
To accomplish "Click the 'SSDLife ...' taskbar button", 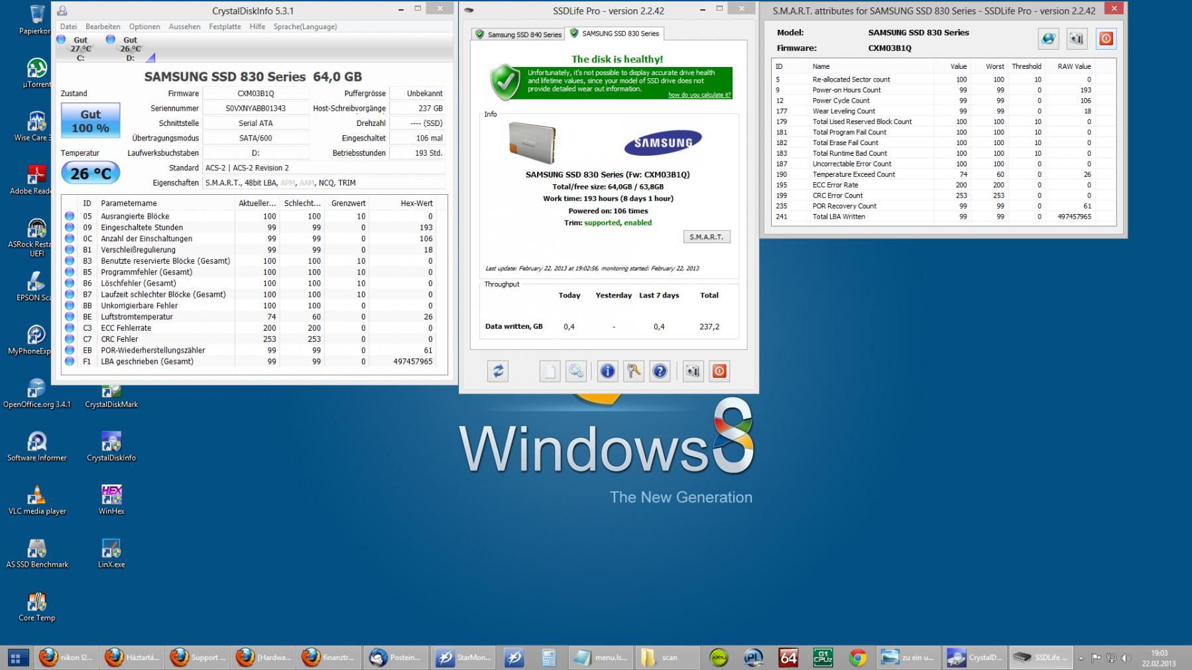I will (x=1041, y=657).
